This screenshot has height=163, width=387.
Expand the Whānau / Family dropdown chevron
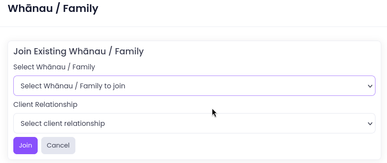370,86
